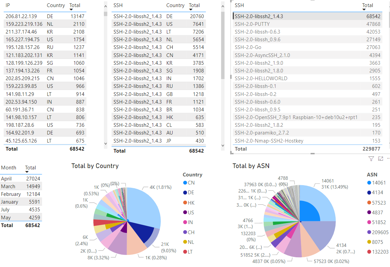390x267 pixels.
Task: Open the filter icon above the ASN chart
Action: click(x=371, y=159)
